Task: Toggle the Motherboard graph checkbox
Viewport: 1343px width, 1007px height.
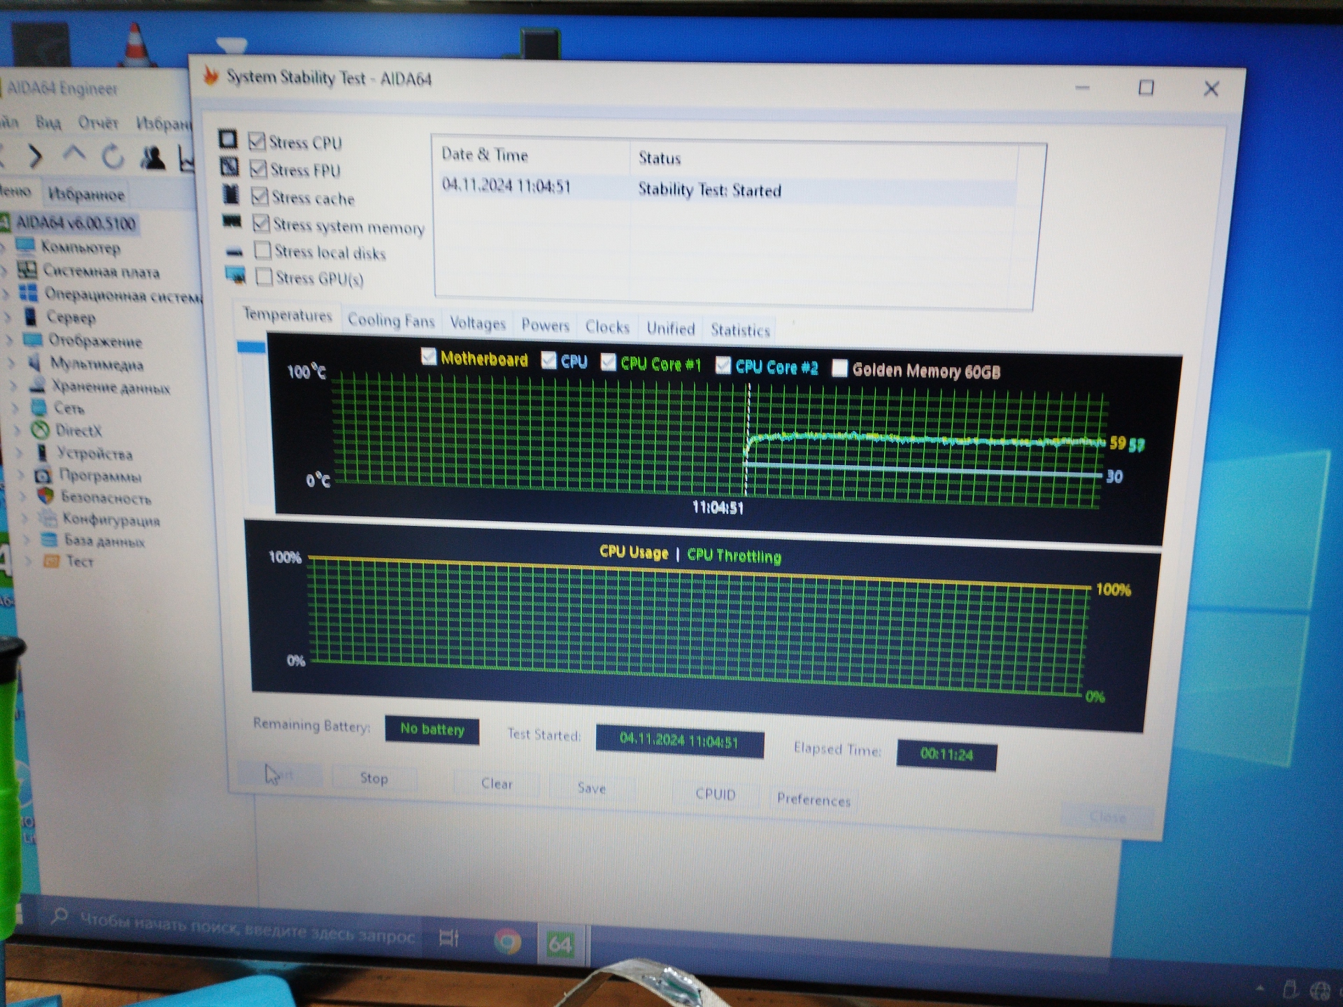Action: [x=429, y=357]
